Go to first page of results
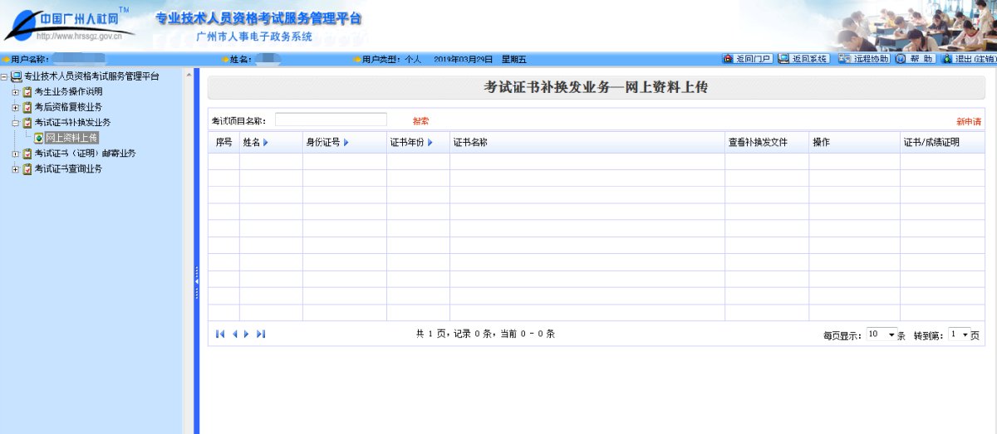Image resolution: width=997 pixels, height=434 pixels. (219, 334)
